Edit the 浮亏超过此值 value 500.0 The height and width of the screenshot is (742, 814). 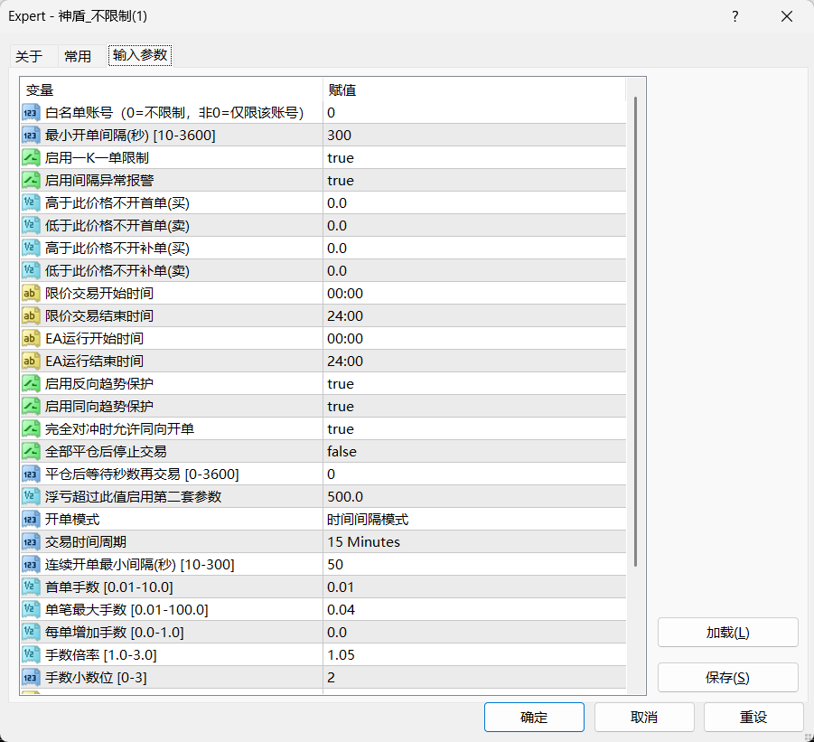(x=474, y=497)
